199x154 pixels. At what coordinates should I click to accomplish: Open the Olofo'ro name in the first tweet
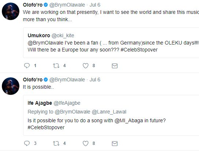point(33,5)
